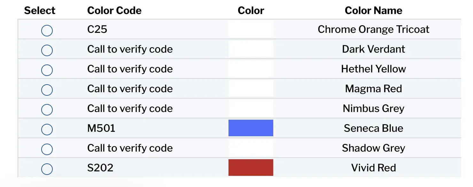Click the Seneca Blue color swatch

(x=251, y=128)
